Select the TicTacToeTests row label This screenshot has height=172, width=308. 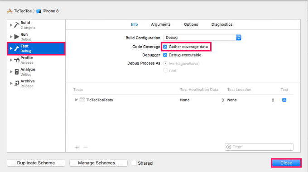[x=99, y=100]
